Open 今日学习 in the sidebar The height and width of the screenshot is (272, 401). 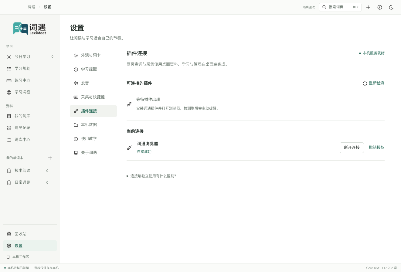pos(30,57)
